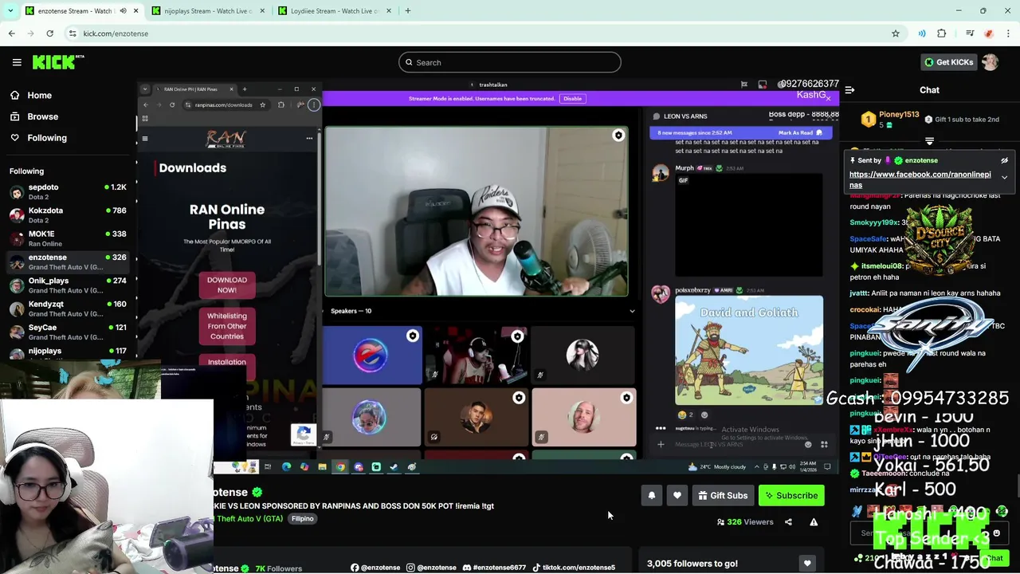Open the tab search dropdown arrow

click(10, 11)
